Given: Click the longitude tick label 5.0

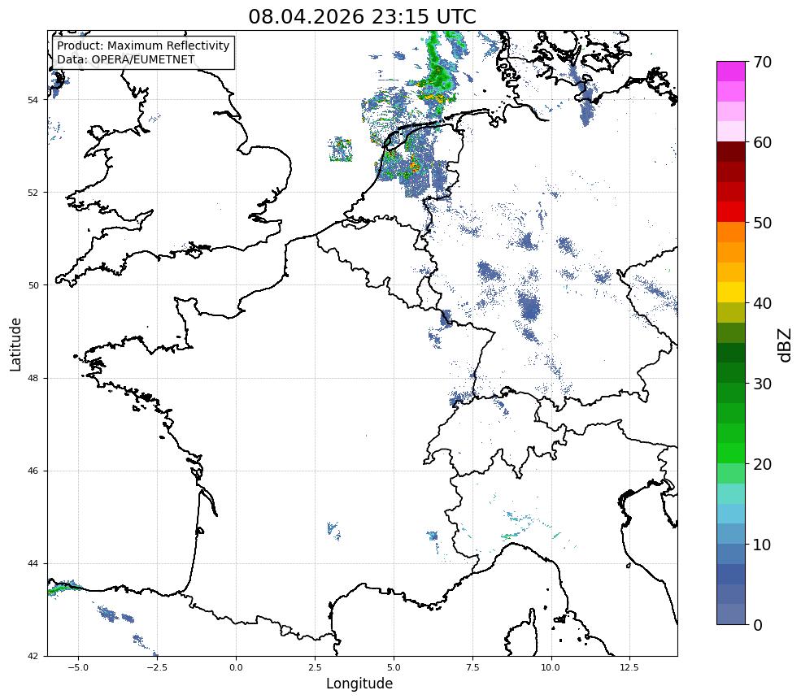Looking at the screenshot, I should [394, 667].
